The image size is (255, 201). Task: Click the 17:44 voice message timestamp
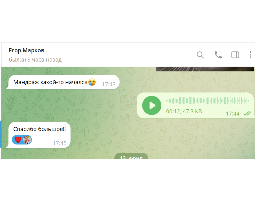pos(232,114)
